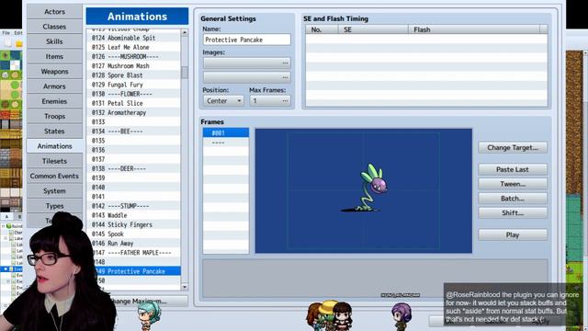The height and width of the screenshot is (331, 588).
Task: Select 0132 Aromatherapy animation
Action: click(x=133, y=112)
